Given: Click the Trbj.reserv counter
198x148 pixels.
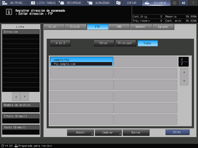Looking at the screenshot, I should 147,21.
